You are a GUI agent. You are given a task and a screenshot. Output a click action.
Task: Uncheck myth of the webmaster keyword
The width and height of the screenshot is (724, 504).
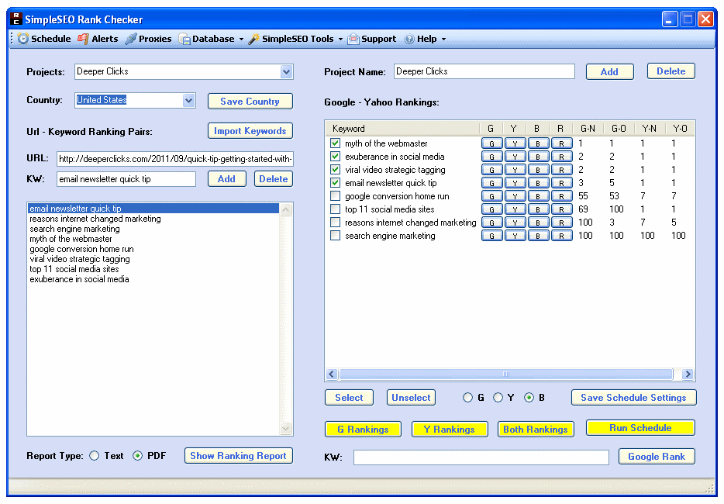pyautogui.click(x=335, y=143)
